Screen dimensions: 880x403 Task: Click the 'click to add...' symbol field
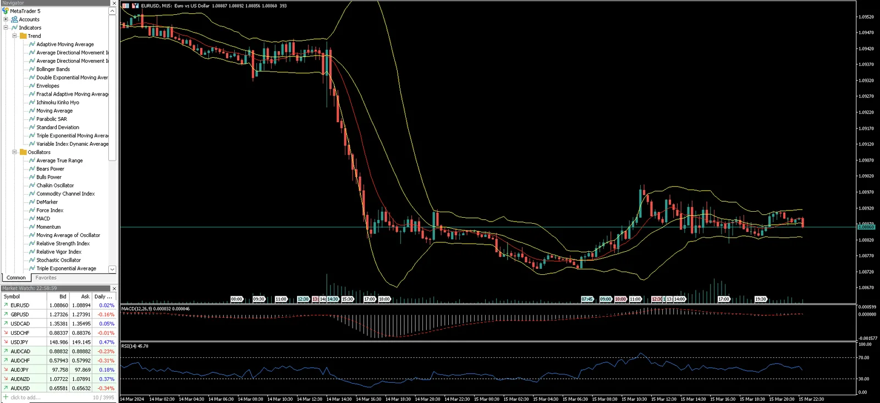(25, 397)
